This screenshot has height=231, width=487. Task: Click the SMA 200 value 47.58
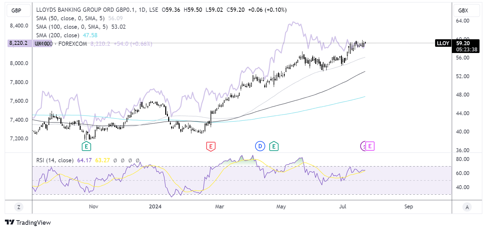click(x=90, y=35)
